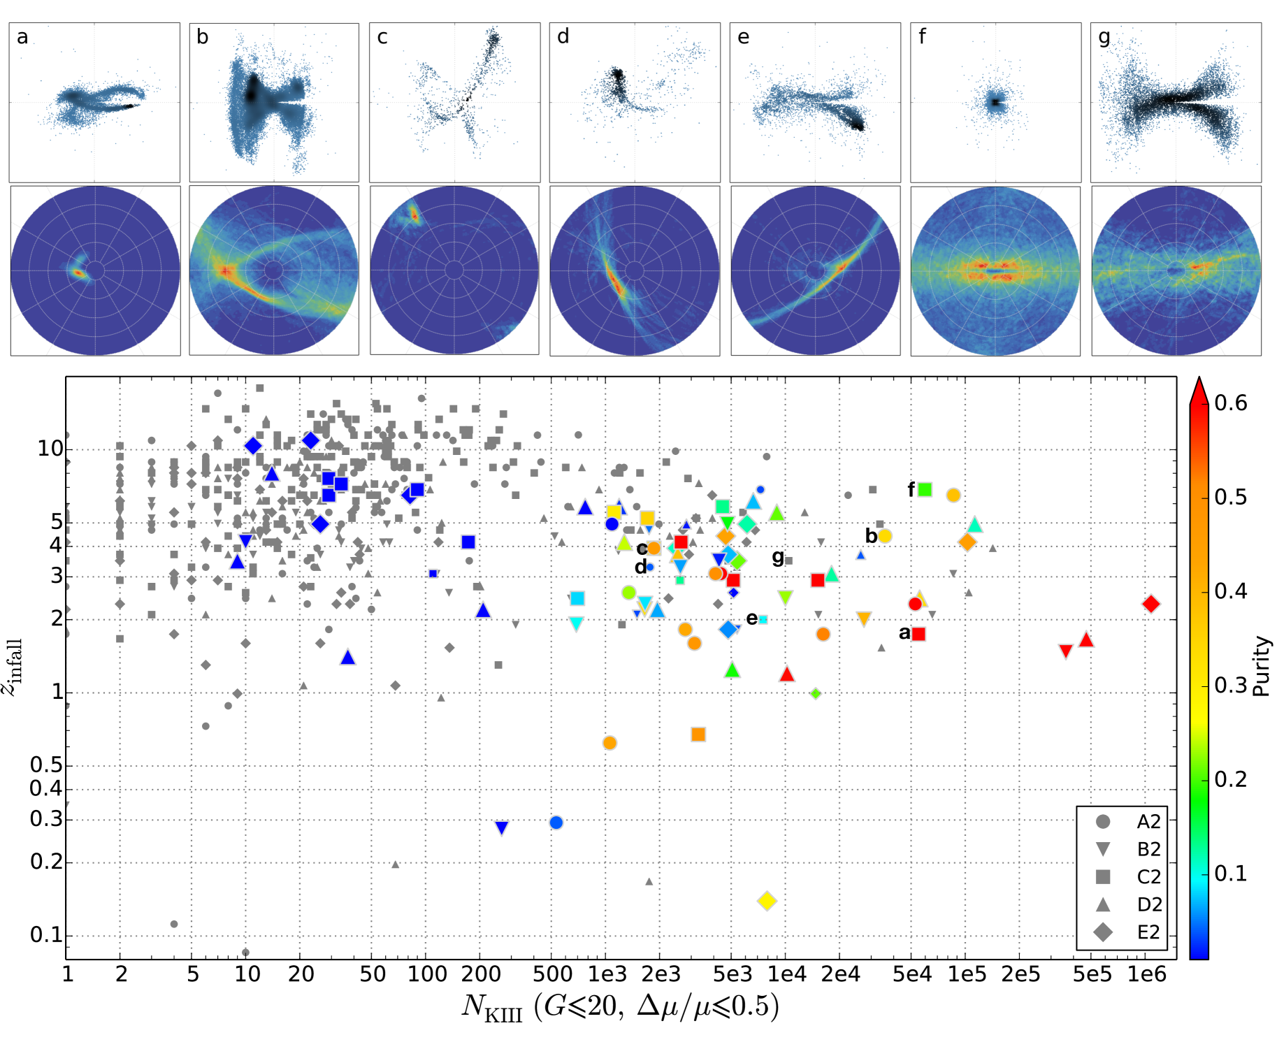The width and height of the screenshot is (1277, 1042).
Task: Click the sky-map disc below panel a
Action: pos(95,270)
